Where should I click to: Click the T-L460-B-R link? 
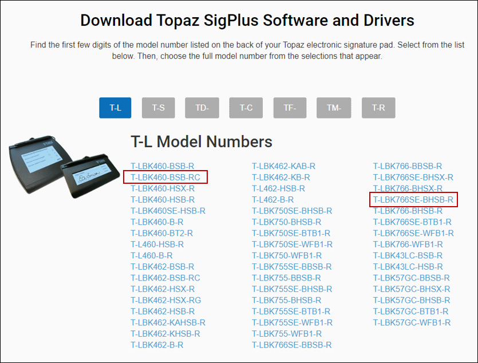(x=152, y=256)
